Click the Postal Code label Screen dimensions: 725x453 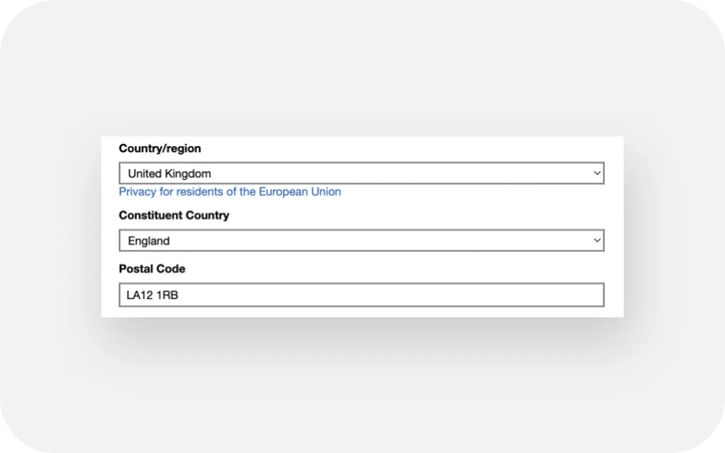click(152, 269)
